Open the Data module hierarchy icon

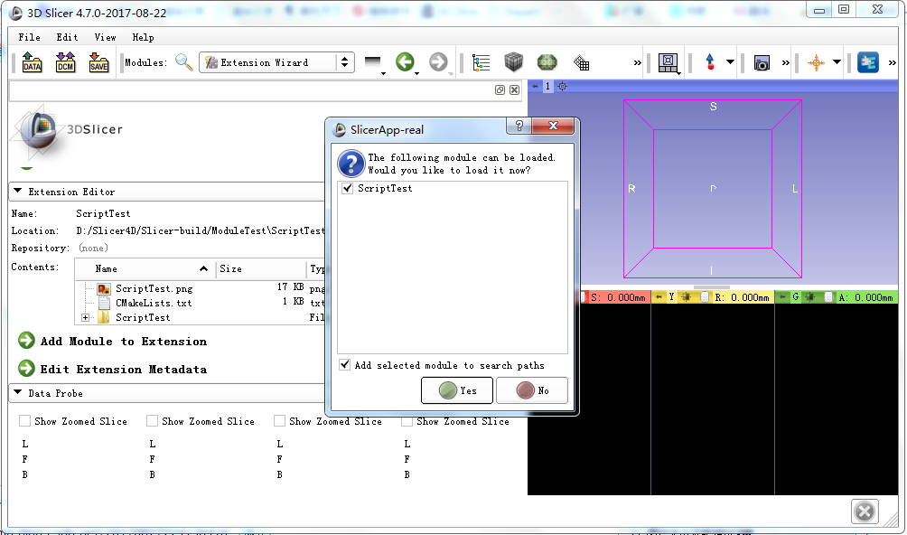481,62
